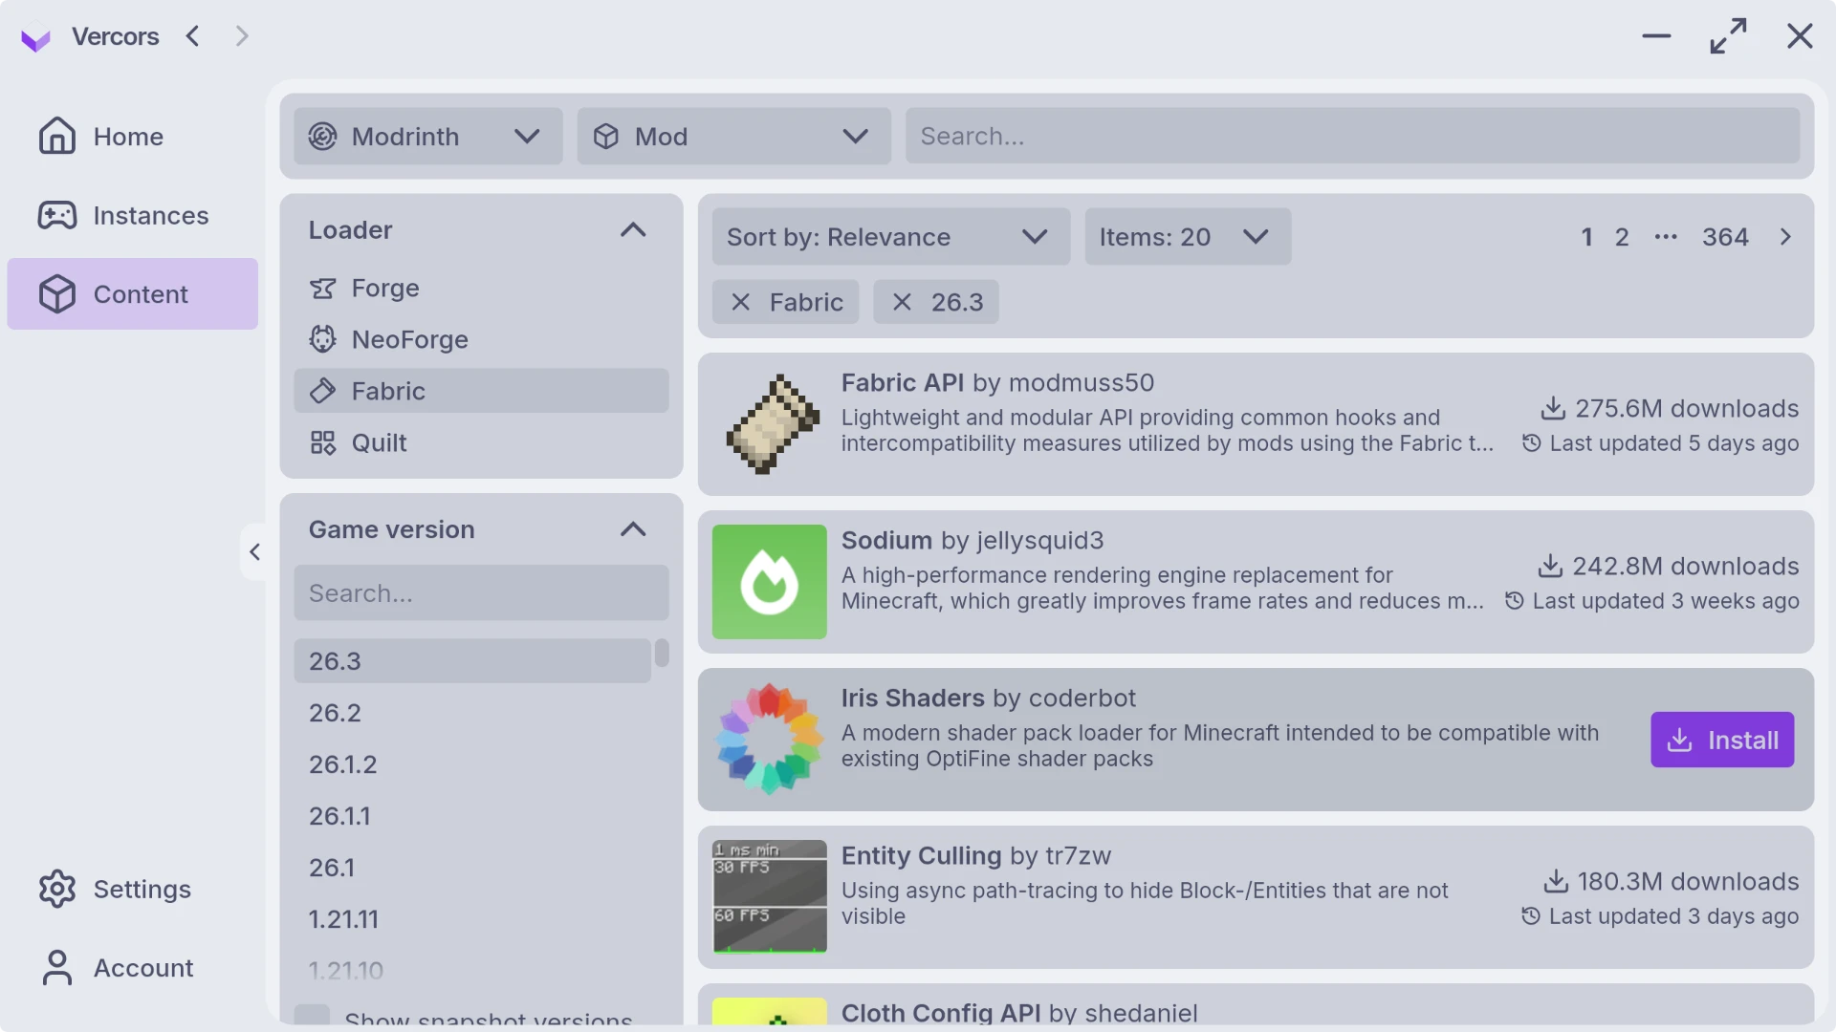This screenshot has width=1836, height=1032.
Task: Open the Account page
Action: tap(133, 968)
